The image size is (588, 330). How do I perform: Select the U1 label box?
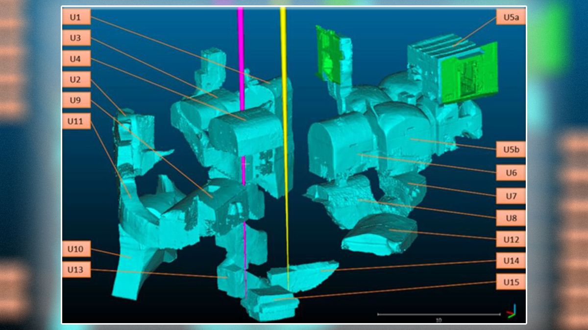(76, 16)
